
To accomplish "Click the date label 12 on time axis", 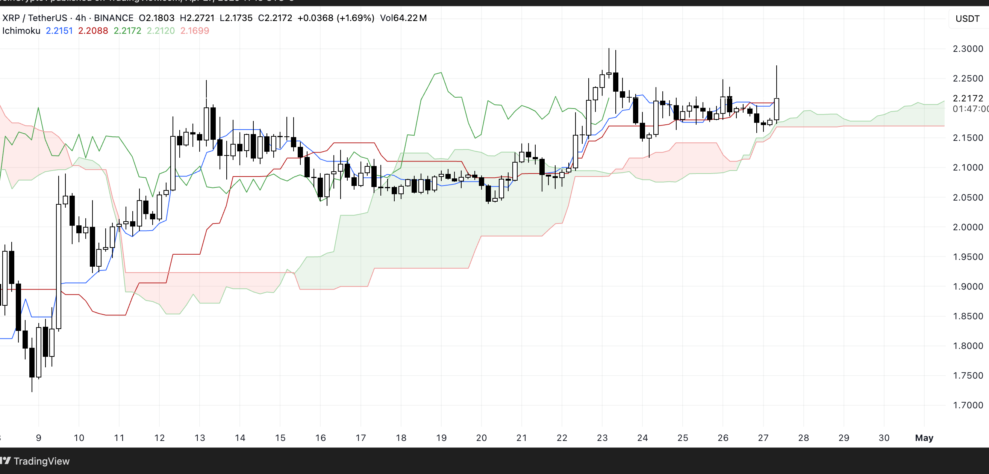I will [x=159, y=438].
